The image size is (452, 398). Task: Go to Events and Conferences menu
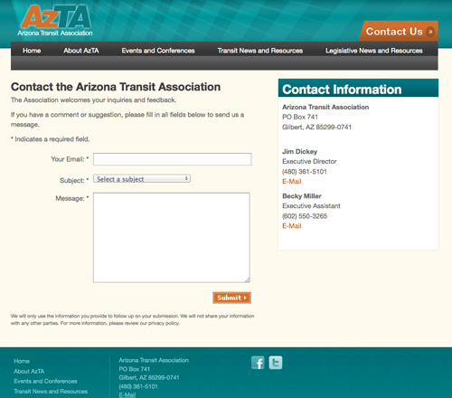tap(158, 51)
